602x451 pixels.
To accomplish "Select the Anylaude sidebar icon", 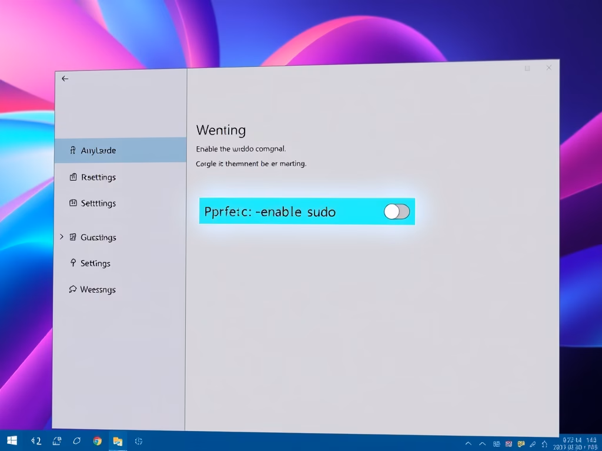I will pyautogui.click(x=74, y=150).
